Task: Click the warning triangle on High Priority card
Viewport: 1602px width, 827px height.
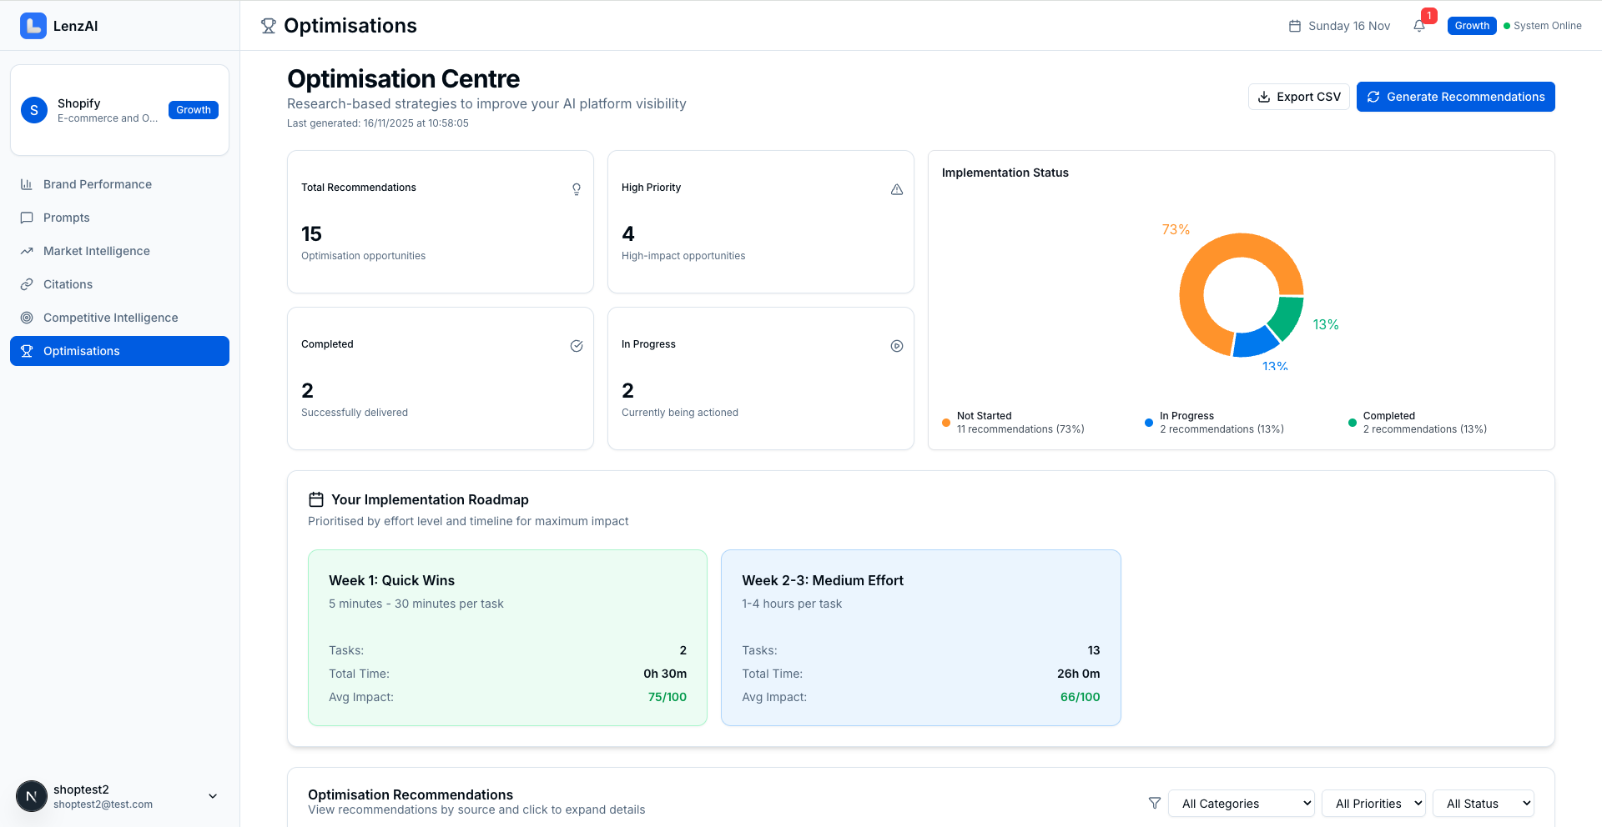Action: [x=897, y=189]
